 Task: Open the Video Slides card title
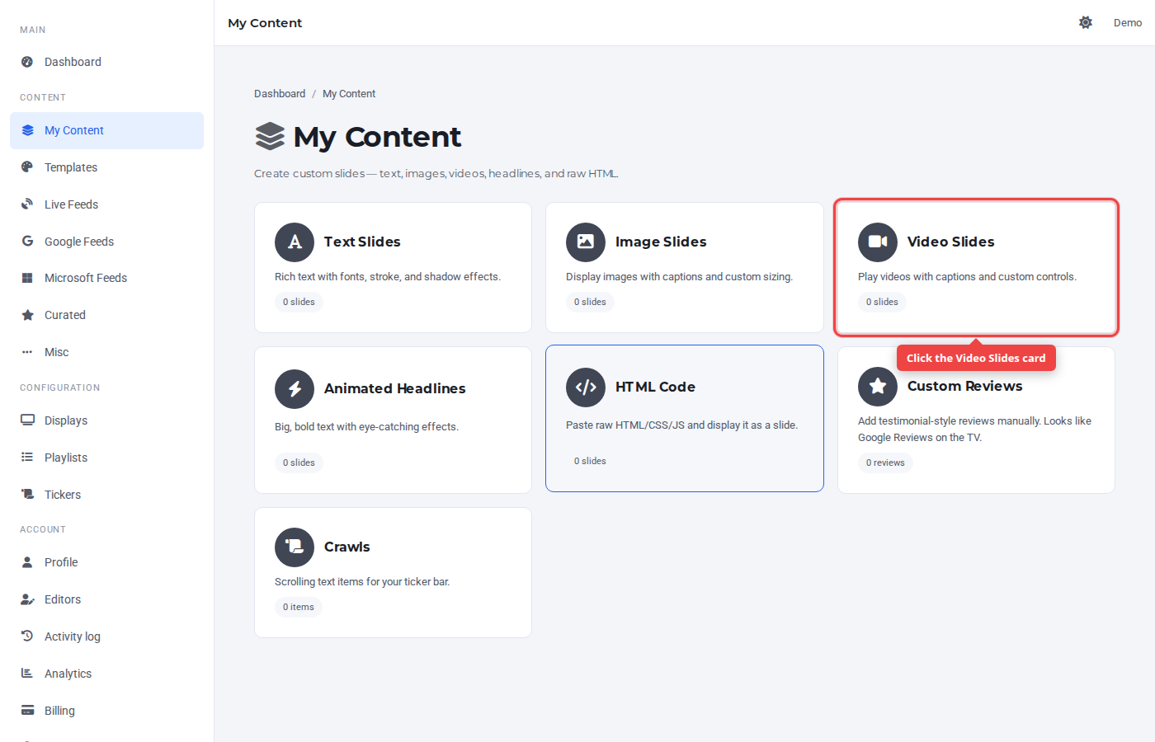950,242
